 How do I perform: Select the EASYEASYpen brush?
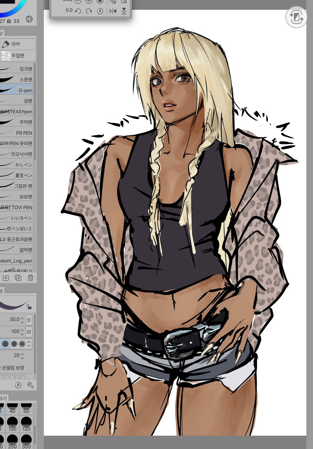tap(16, 112)
